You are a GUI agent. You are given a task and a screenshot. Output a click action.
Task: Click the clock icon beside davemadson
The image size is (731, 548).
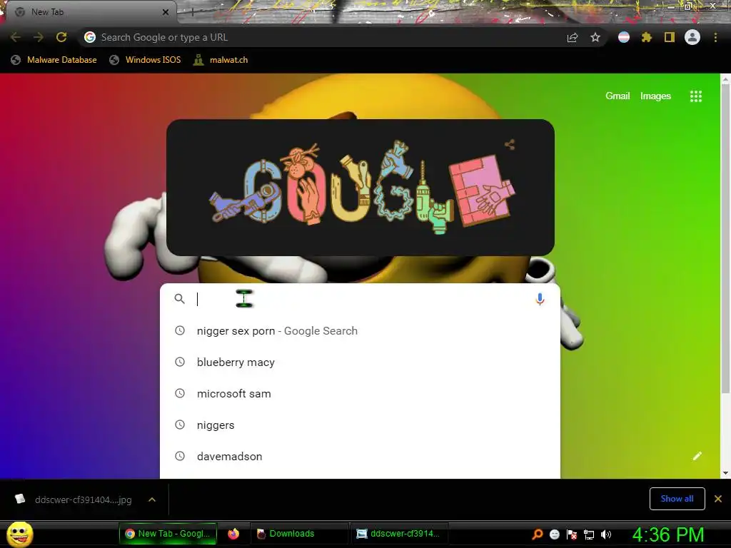[x=179, y=456]
